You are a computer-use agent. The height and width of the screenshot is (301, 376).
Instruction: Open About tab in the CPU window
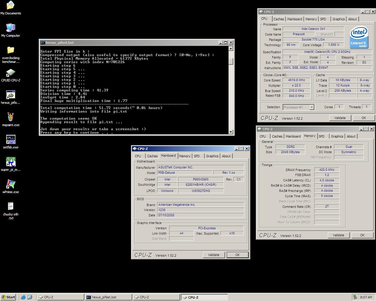pyautogui.click(x=352, y=19)
